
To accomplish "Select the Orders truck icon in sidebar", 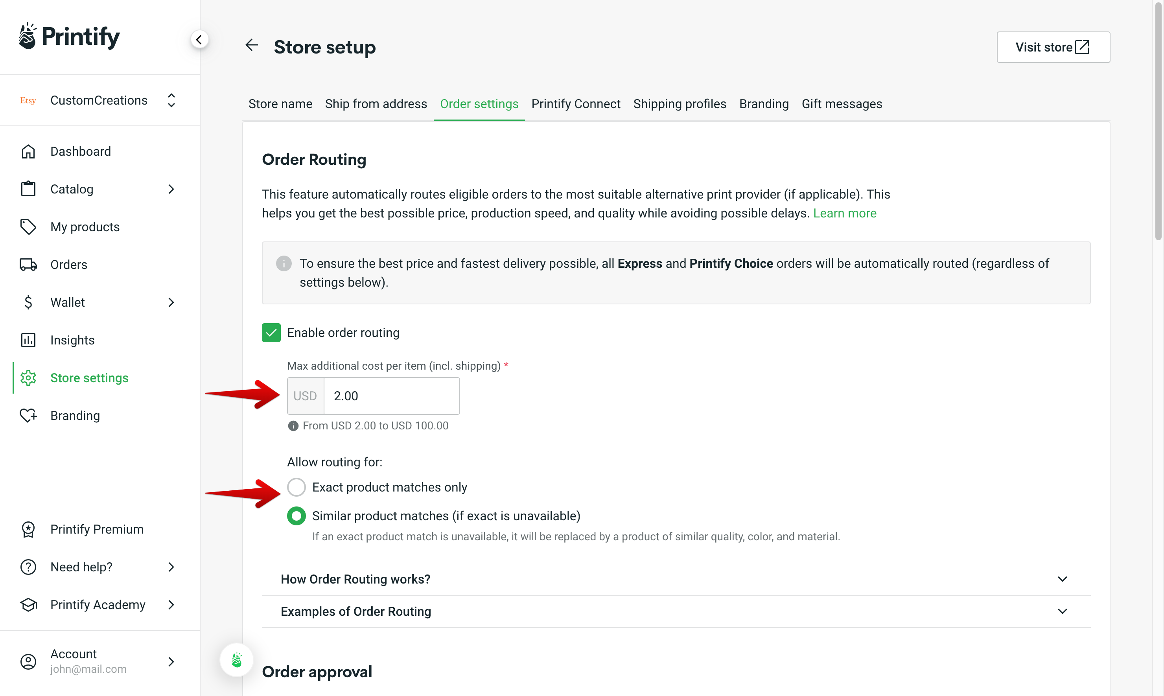I will point(28,264).
